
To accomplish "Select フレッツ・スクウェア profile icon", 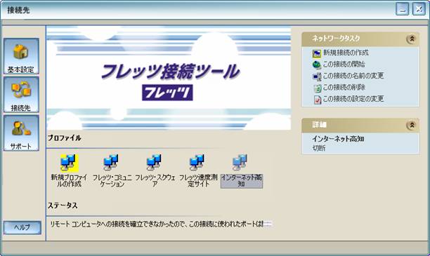I will pos(154,162).
